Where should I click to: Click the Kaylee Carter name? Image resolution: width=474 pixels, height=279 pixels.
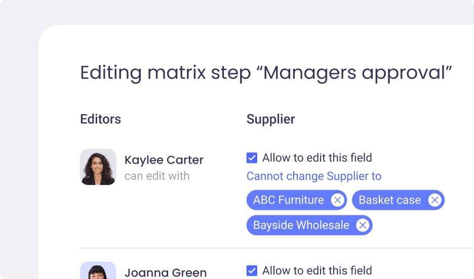pos(164,160)
